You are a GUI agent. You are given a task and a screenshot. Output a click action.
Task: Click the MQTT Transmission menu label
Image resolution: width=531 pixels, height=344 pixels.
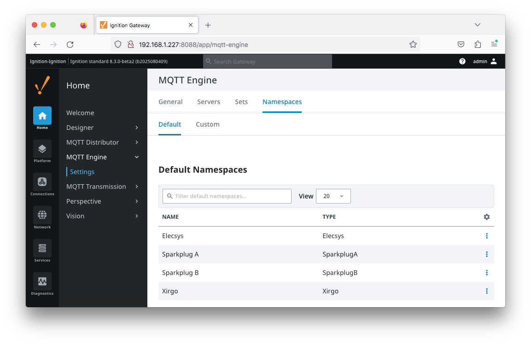96,187
